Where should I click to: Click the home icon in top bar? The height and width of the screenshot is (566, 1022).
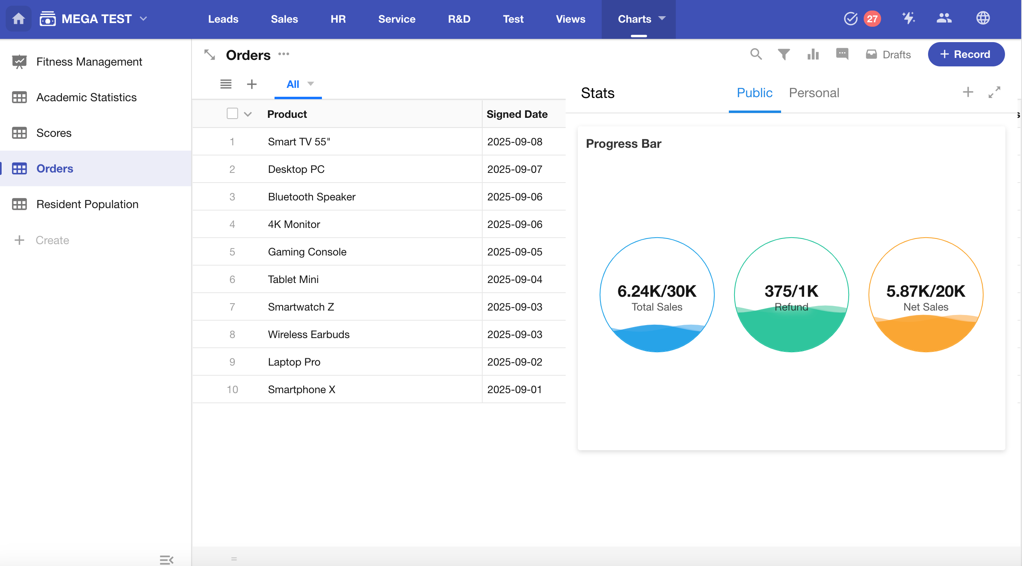pyautogui.click(x=19, y=19)
